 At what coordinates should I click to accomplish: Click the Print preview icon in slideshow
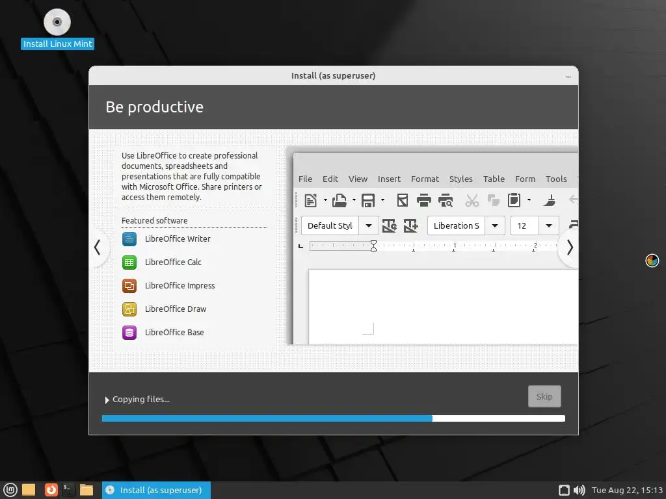(x=446, y=200)
